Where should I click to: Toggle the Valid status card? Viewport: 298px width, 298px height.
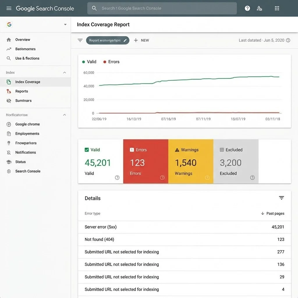(x=100, y=161)
